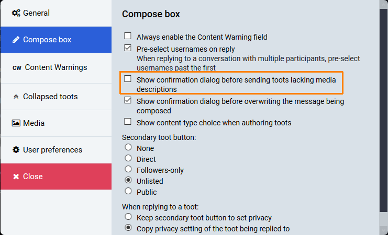Choose Followers-only secondary toot button
Image resolution: width=388 pixels, height=235 pixels.
point(127,169)
